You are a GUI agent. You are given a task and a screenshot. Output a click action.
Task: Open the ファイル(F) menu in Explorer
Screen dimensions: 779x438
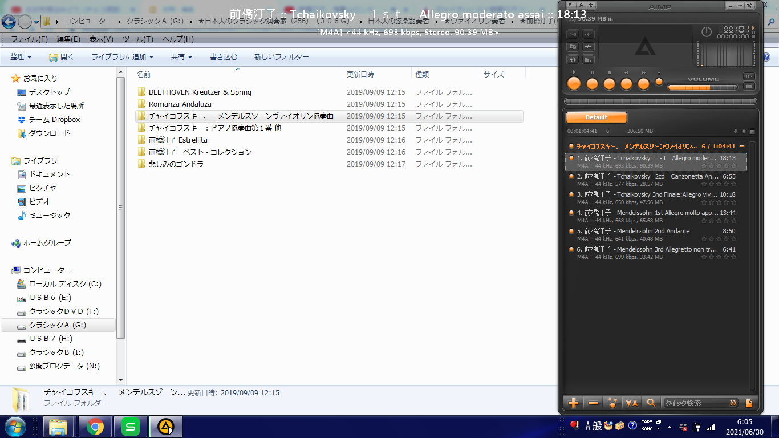tap(29, 39)
